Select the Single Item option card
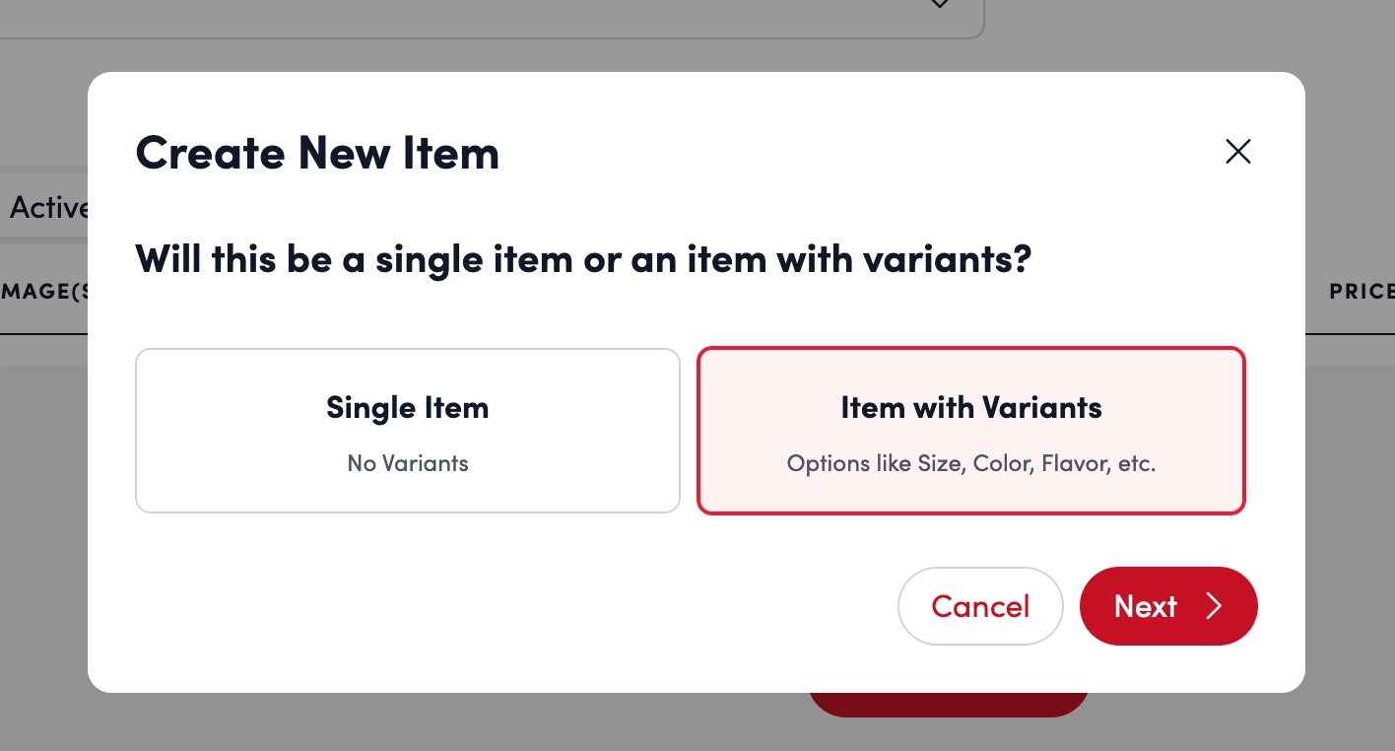 pyautogui.click(x=407, y=430)
